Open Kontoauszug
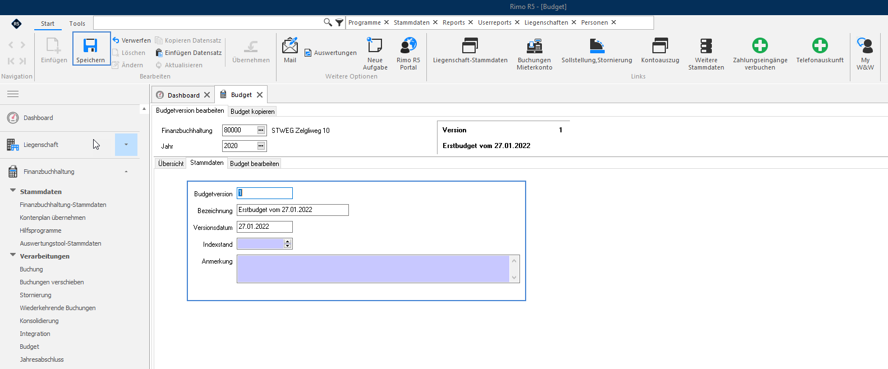The width and height of the screenshot is (888, 369). pyautogui.click(x=660, y=50)
